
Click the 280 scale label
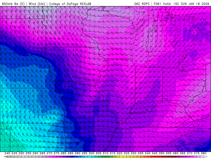coord(63,153)
